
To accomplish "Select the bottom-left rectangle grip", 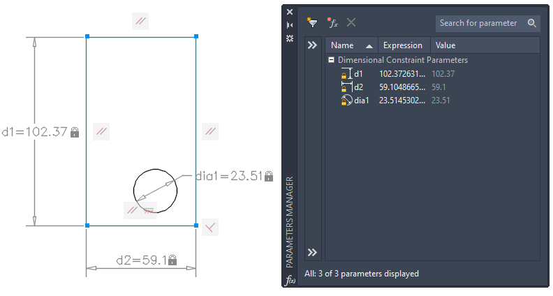I will point(87,225).
